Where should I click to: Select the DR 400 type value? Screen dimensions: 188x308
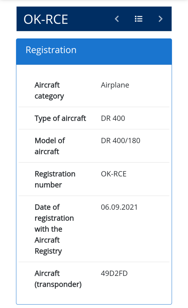coord(113,118)
